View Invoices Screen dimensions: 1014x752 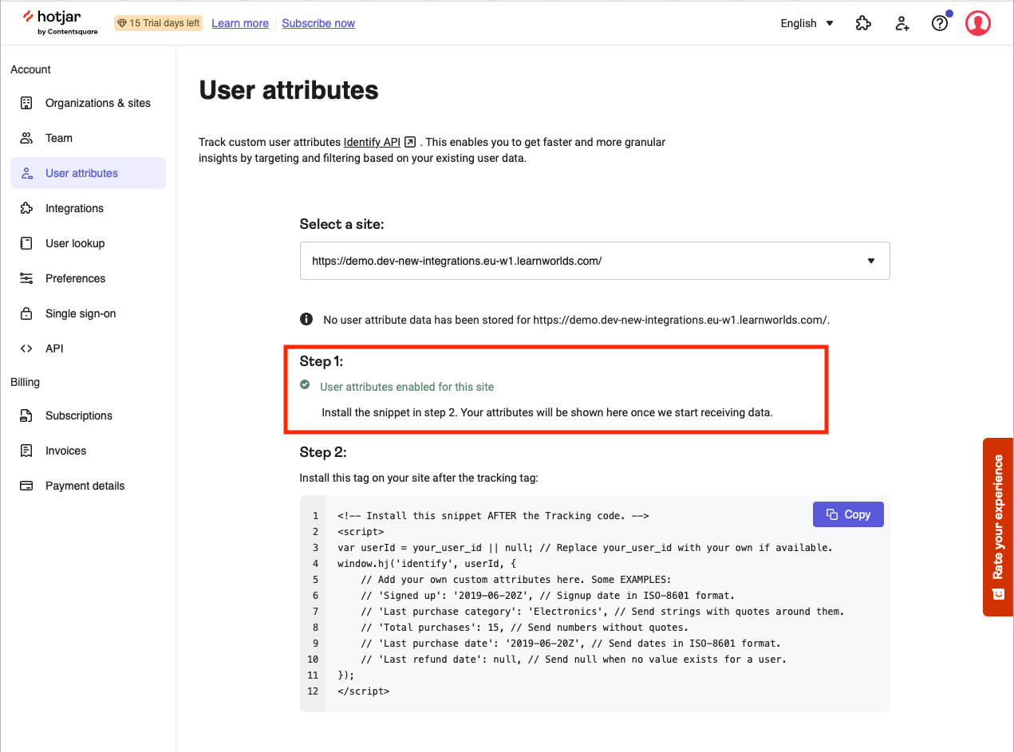(88, 451)
